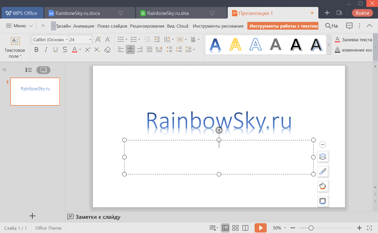This screenshot has height=233, width=378.
Task: Clear formatting with the eraser icon
Action: tap(107, 49)
